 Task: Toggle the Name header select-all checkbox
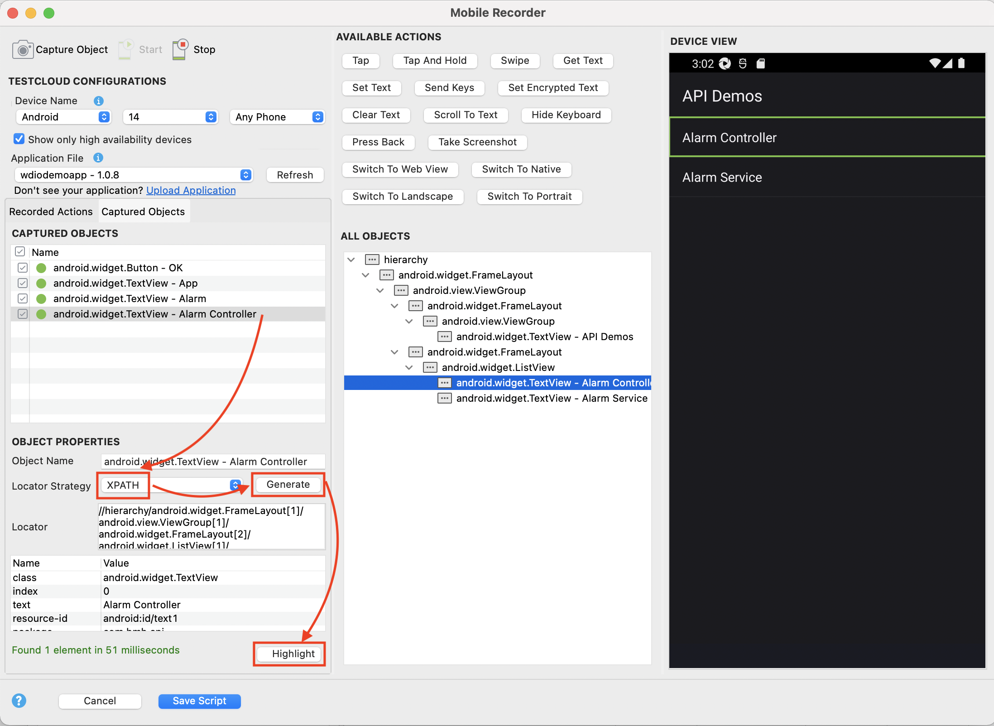20,251
